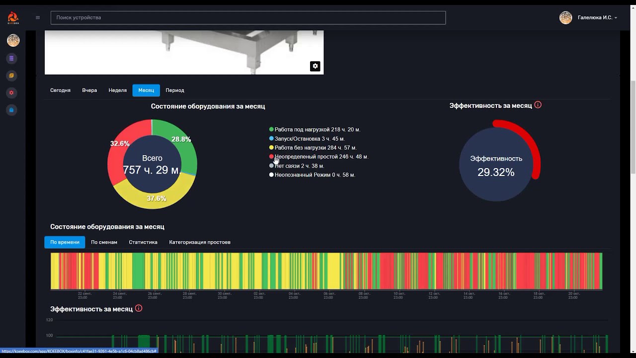Open the Галелюка И.С. user dropdown
This screenshot has height=358, width=636.
coord(597,18)
